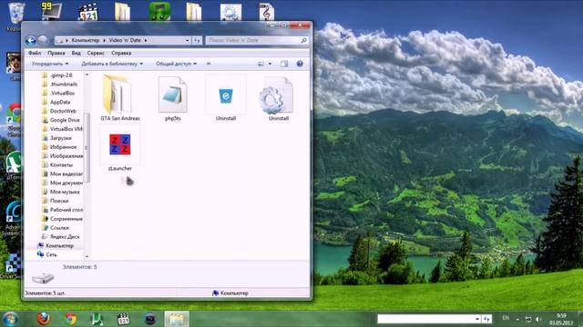Open the Chrome desktop shortcut
The image size is (583, 327).
pos(15,119)
